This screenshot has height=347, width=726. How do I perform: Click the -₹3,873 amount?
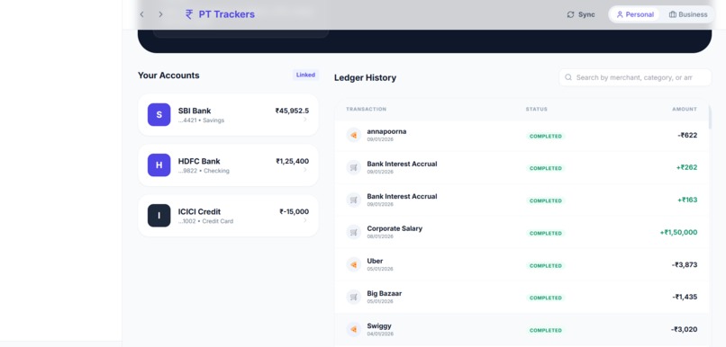pyautogui.click(x=685, y=265)
